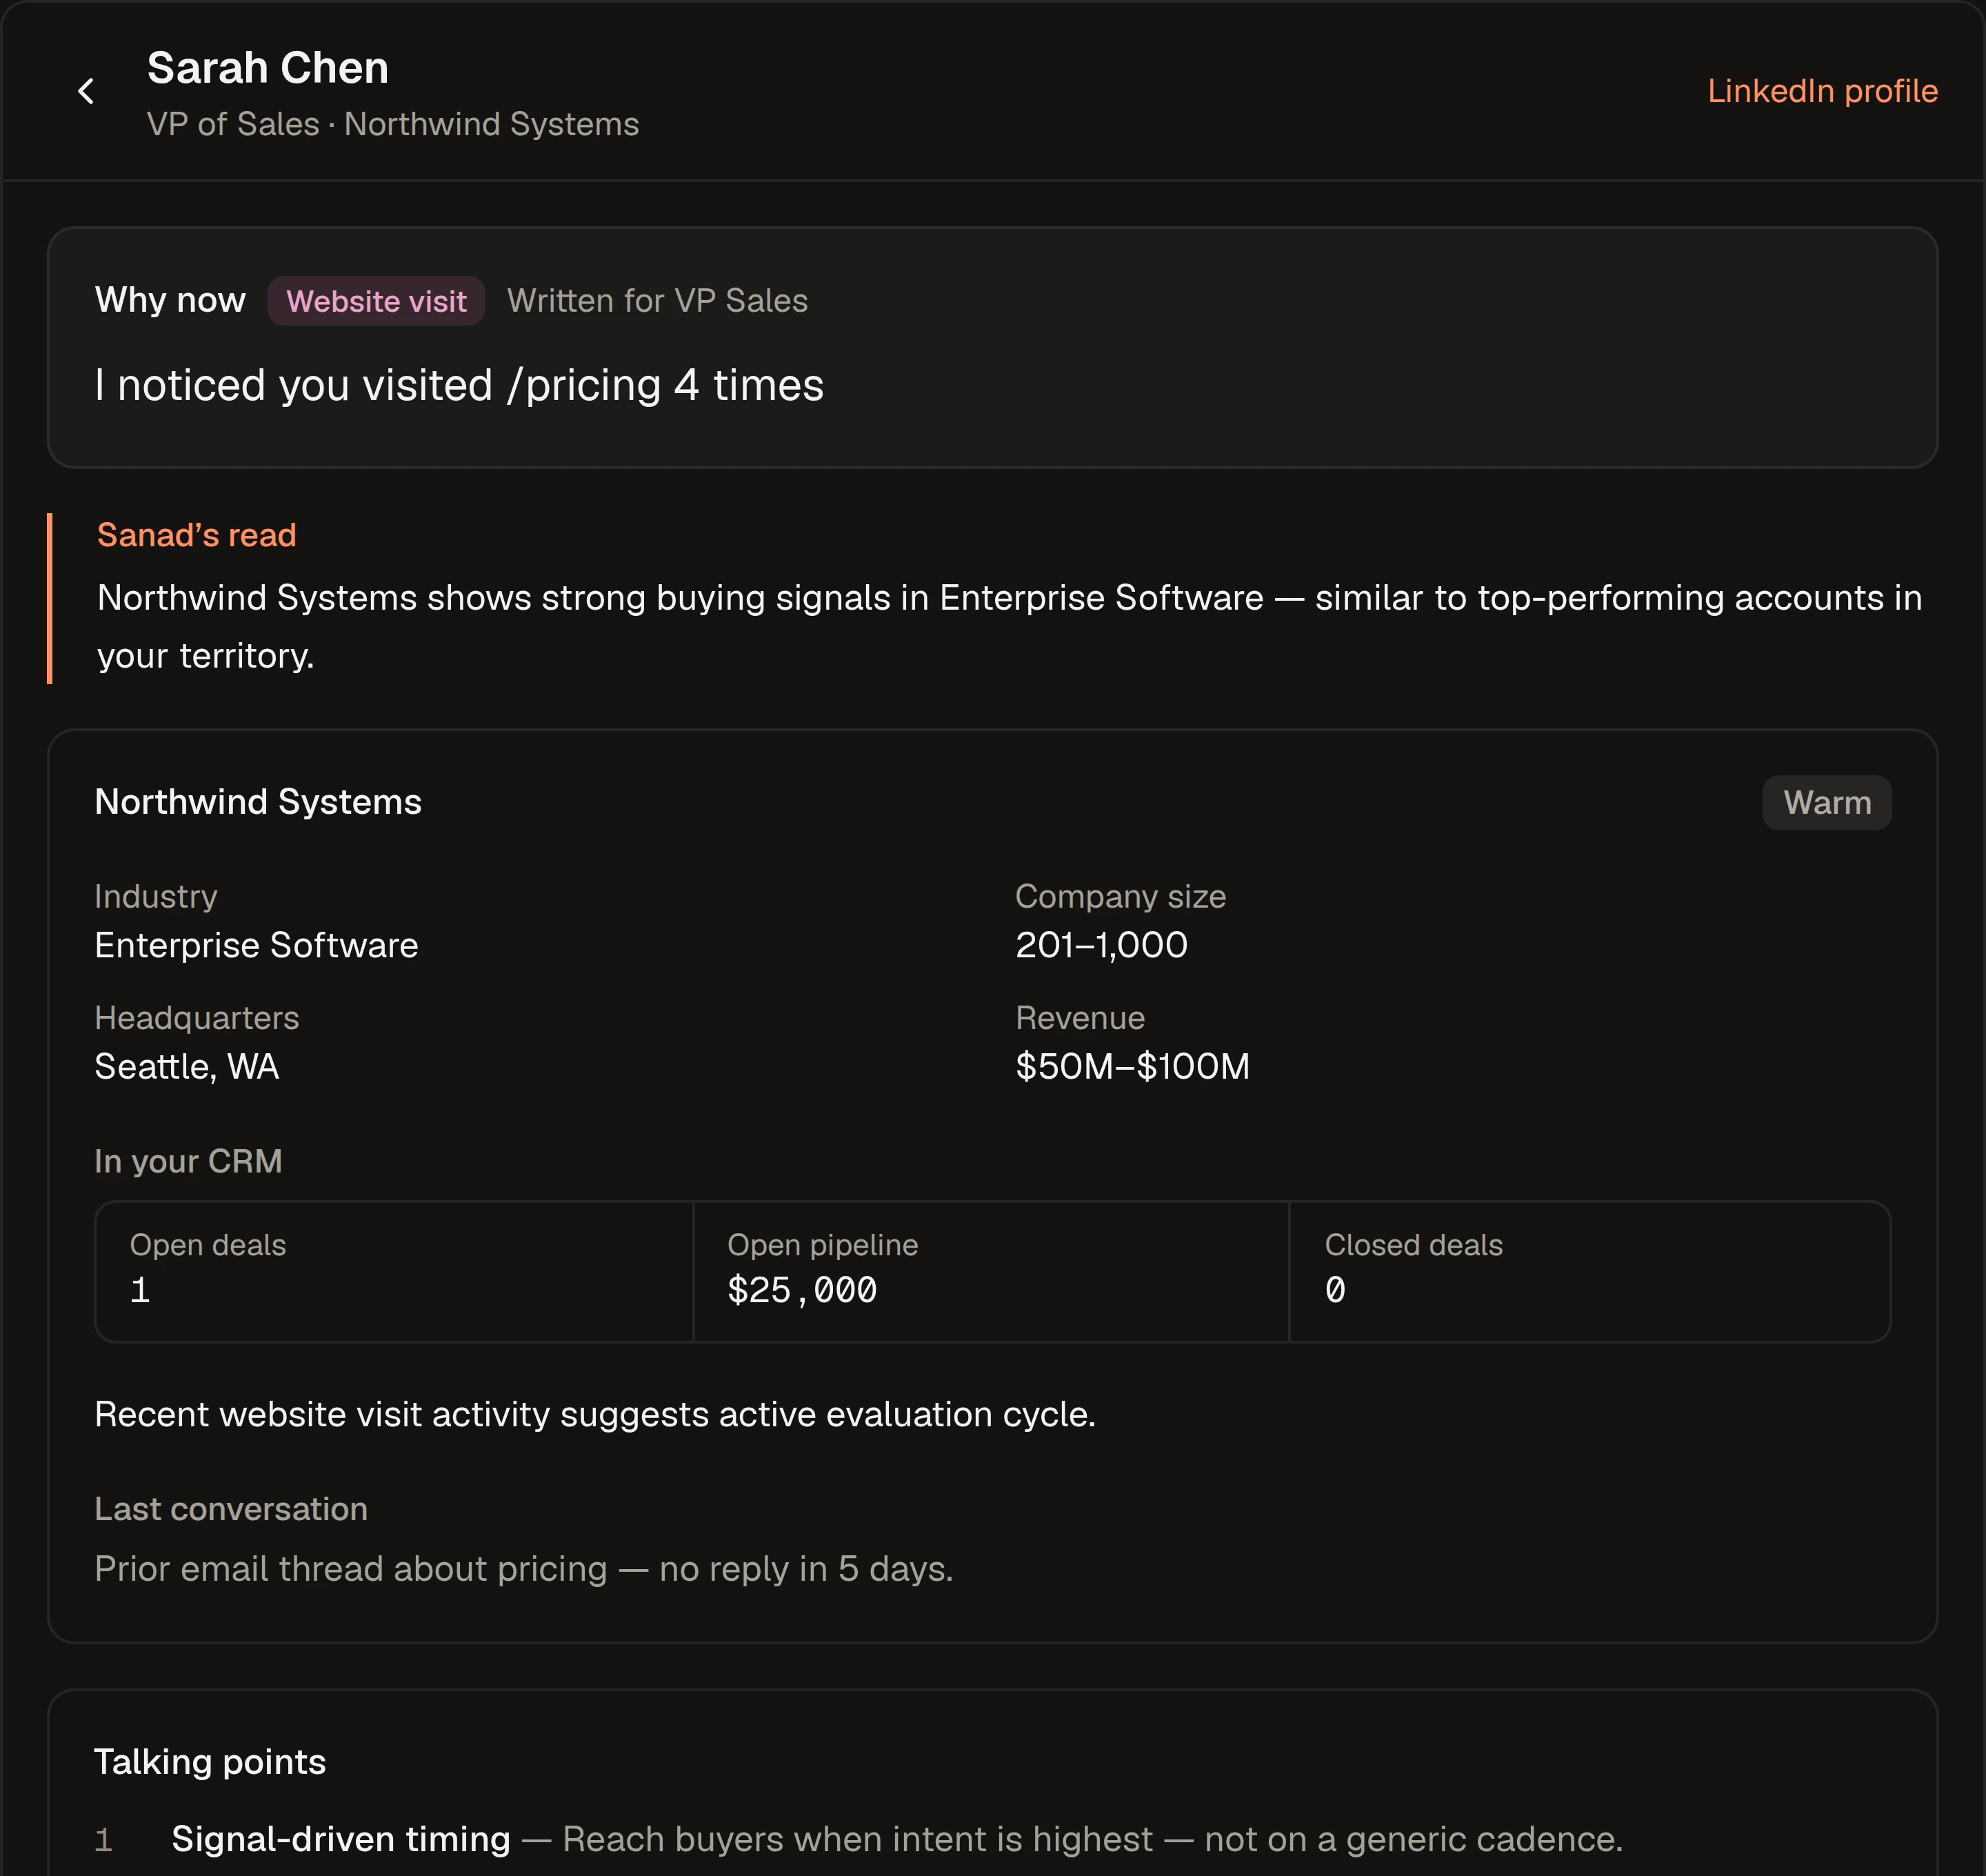Click the back arrow icon
The height and width of the screenshot is (1876, 1986).
point(86,91)
